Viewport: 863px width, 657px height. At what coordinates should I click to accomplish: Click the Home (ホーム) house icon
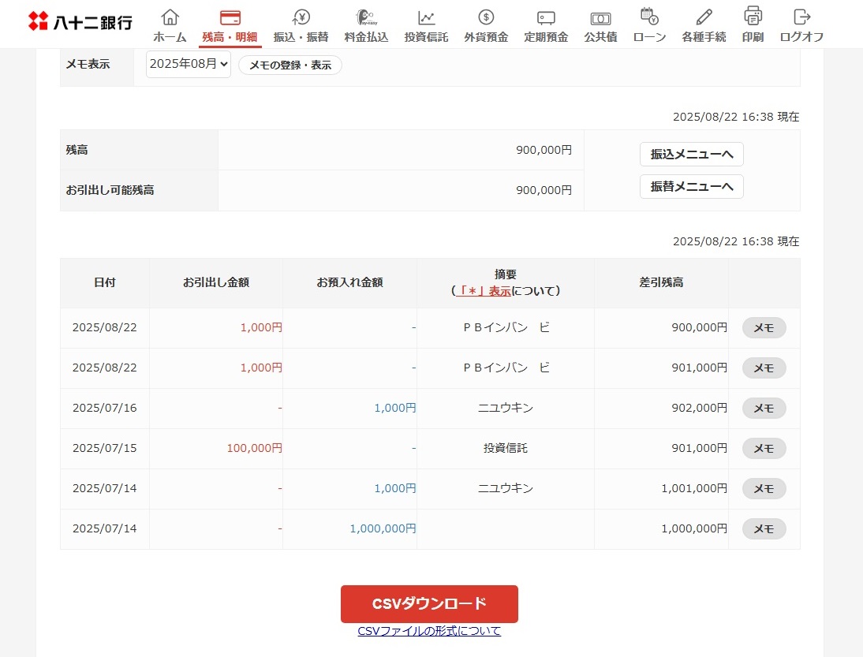click(x=170, y=17)
